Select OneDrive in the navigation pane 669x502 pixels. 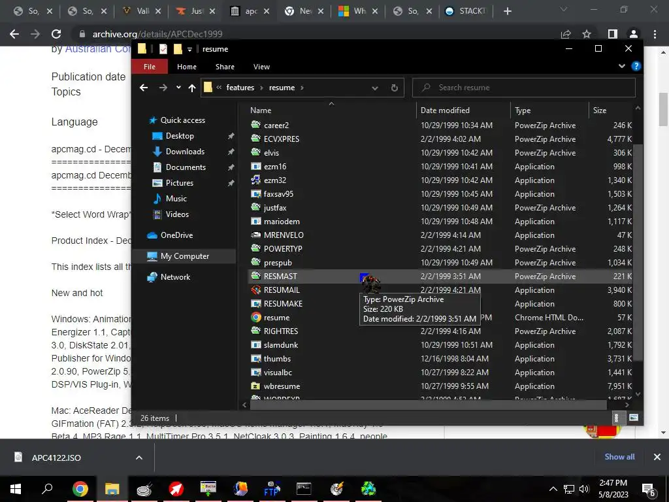[176, 235]
